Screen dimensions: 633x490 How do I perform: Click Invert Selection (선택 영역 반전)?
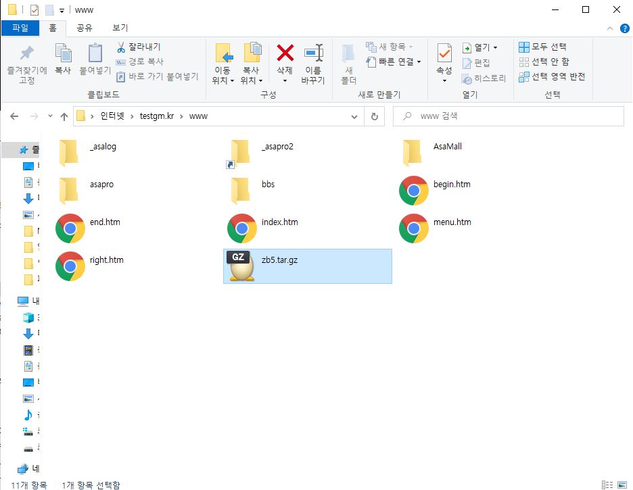[x=552, y=77]
